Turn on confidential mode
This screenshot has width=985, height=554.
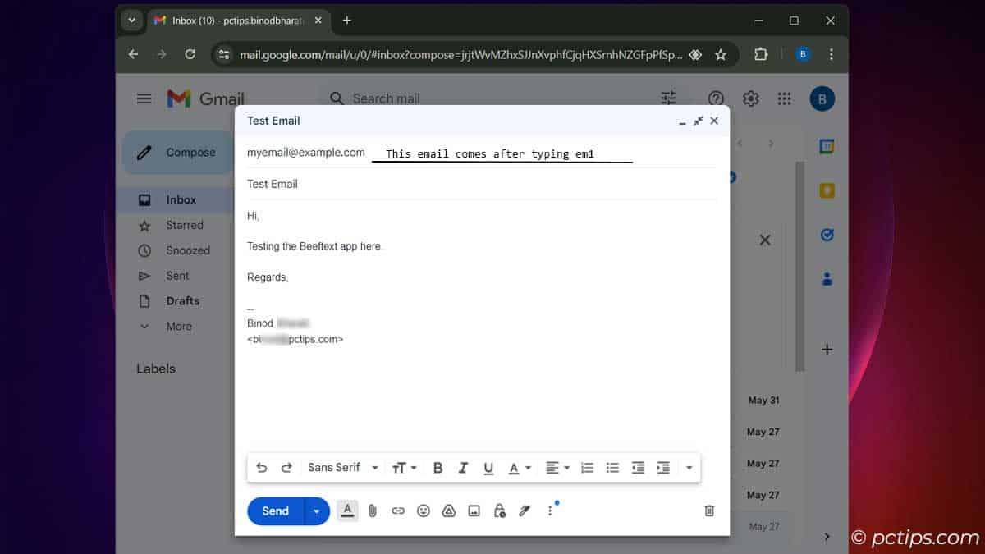click(x=499, y=511)
